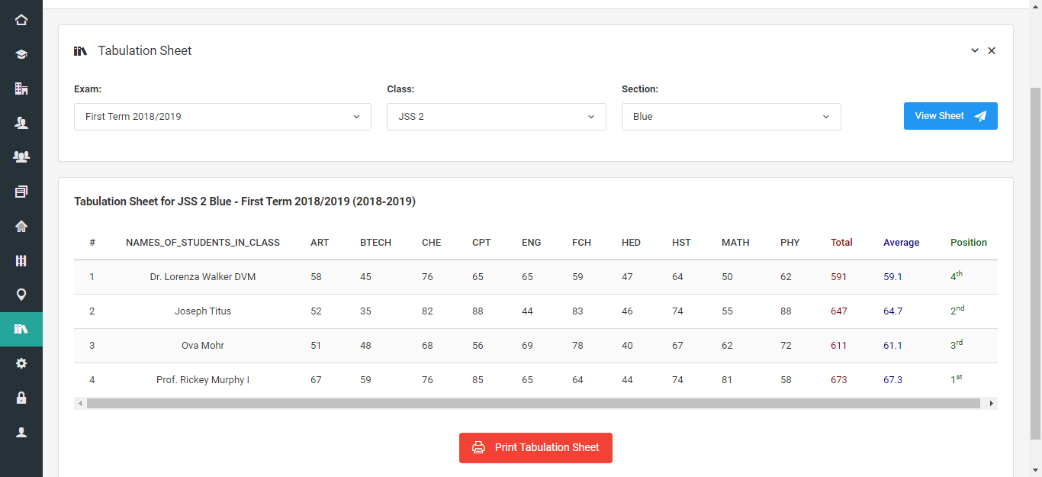Open the single person teacher icon
The width and height of the screenshot is (1042, 477).
[x=21, y=123]
